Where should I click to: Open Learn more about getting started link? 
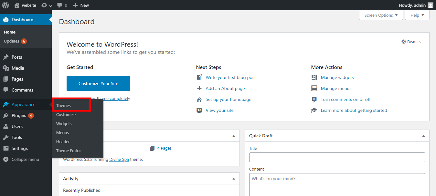tap(354, 110)
